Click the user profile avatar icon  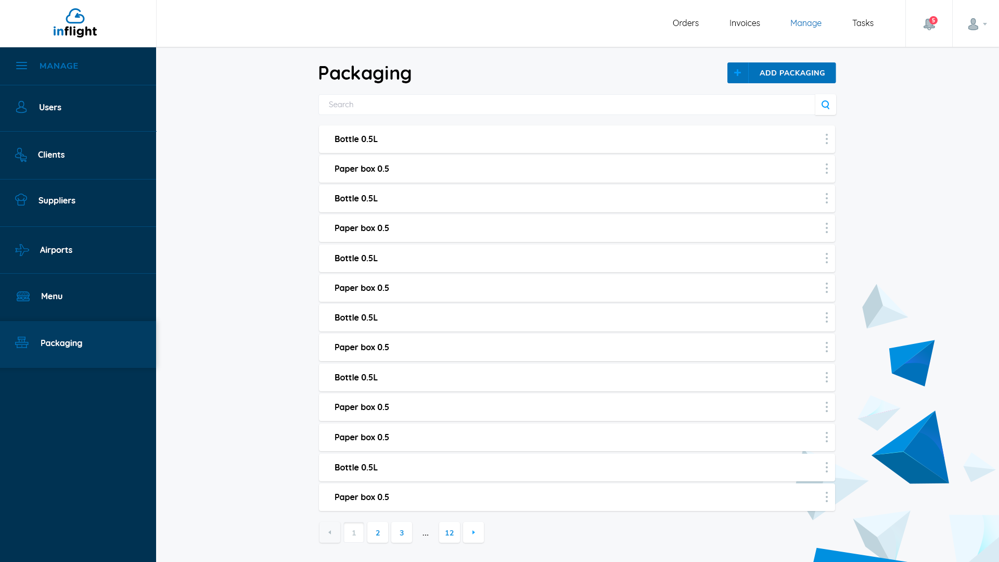pos(973,24)
